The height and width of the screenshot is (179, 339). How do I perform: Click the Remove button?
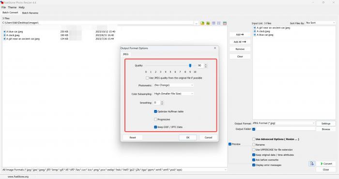[240, 49]
